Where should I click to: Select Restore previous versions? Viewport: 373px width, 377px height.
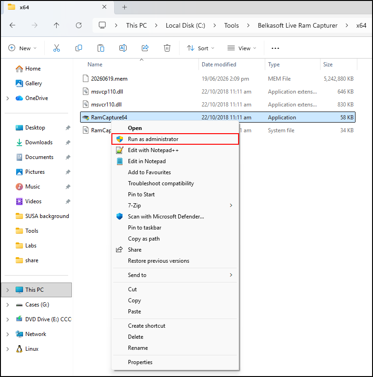(175, 261)
